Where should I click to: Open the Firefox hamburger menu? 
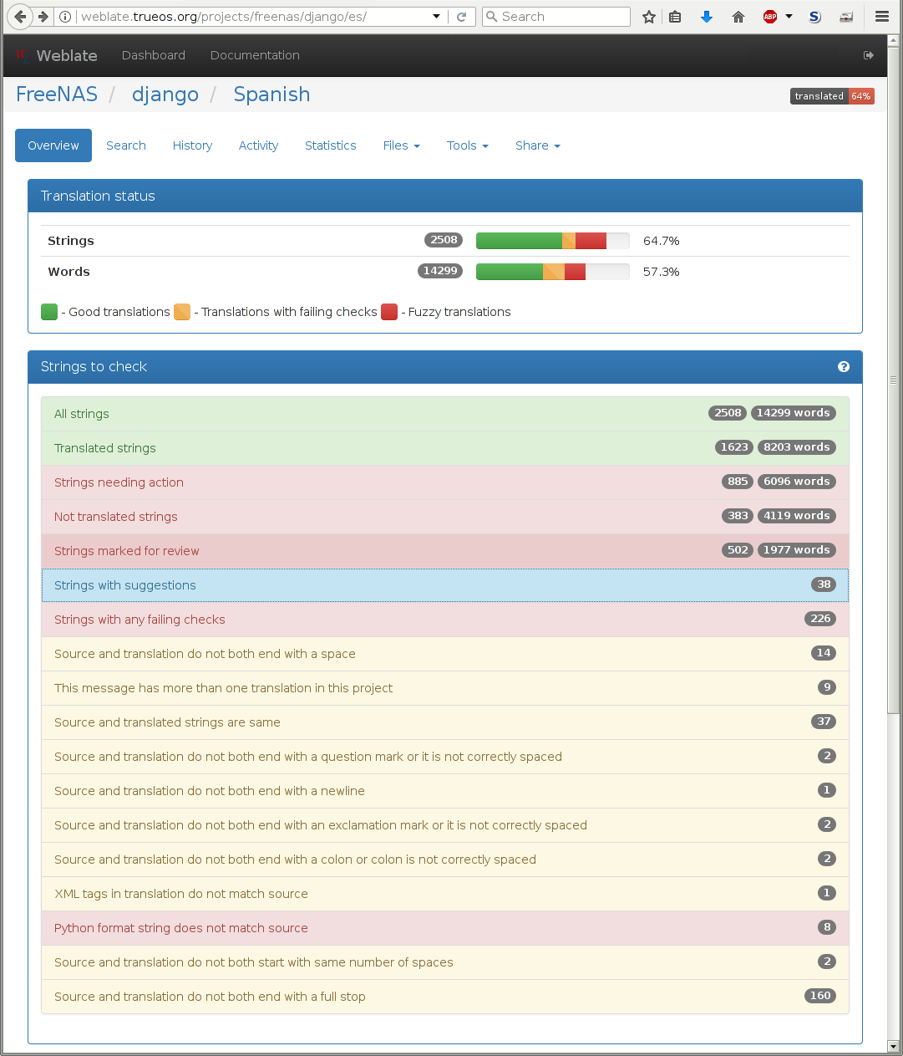881,16
